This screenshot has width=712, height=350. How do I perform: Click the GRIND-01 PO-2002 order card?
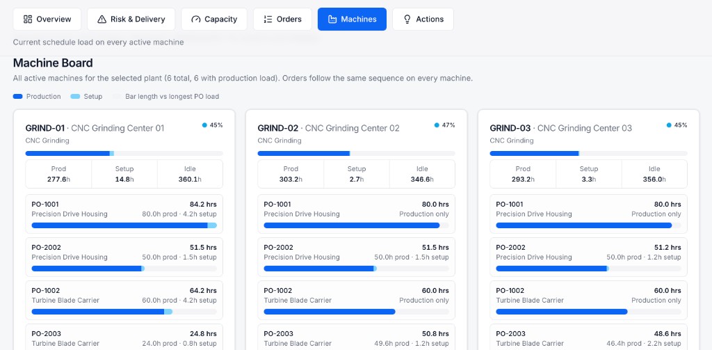click(124, 257)
